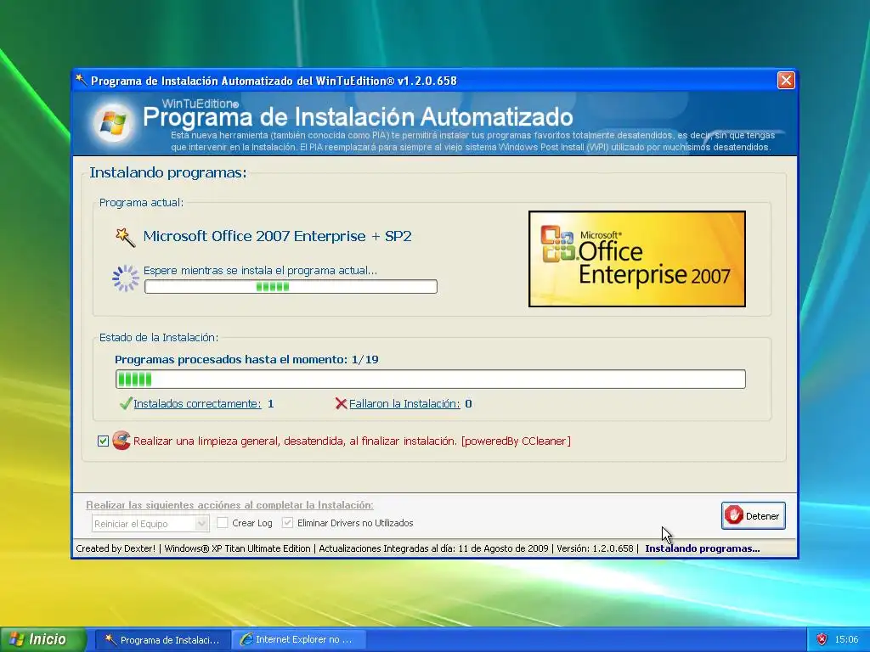The image size is (870, 652).
Task: Click the Fallaron la Instalación link
Action: [404, 403]
